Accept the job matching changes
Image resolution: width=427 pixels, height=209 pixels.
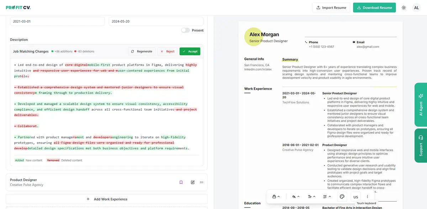(190, 51)
